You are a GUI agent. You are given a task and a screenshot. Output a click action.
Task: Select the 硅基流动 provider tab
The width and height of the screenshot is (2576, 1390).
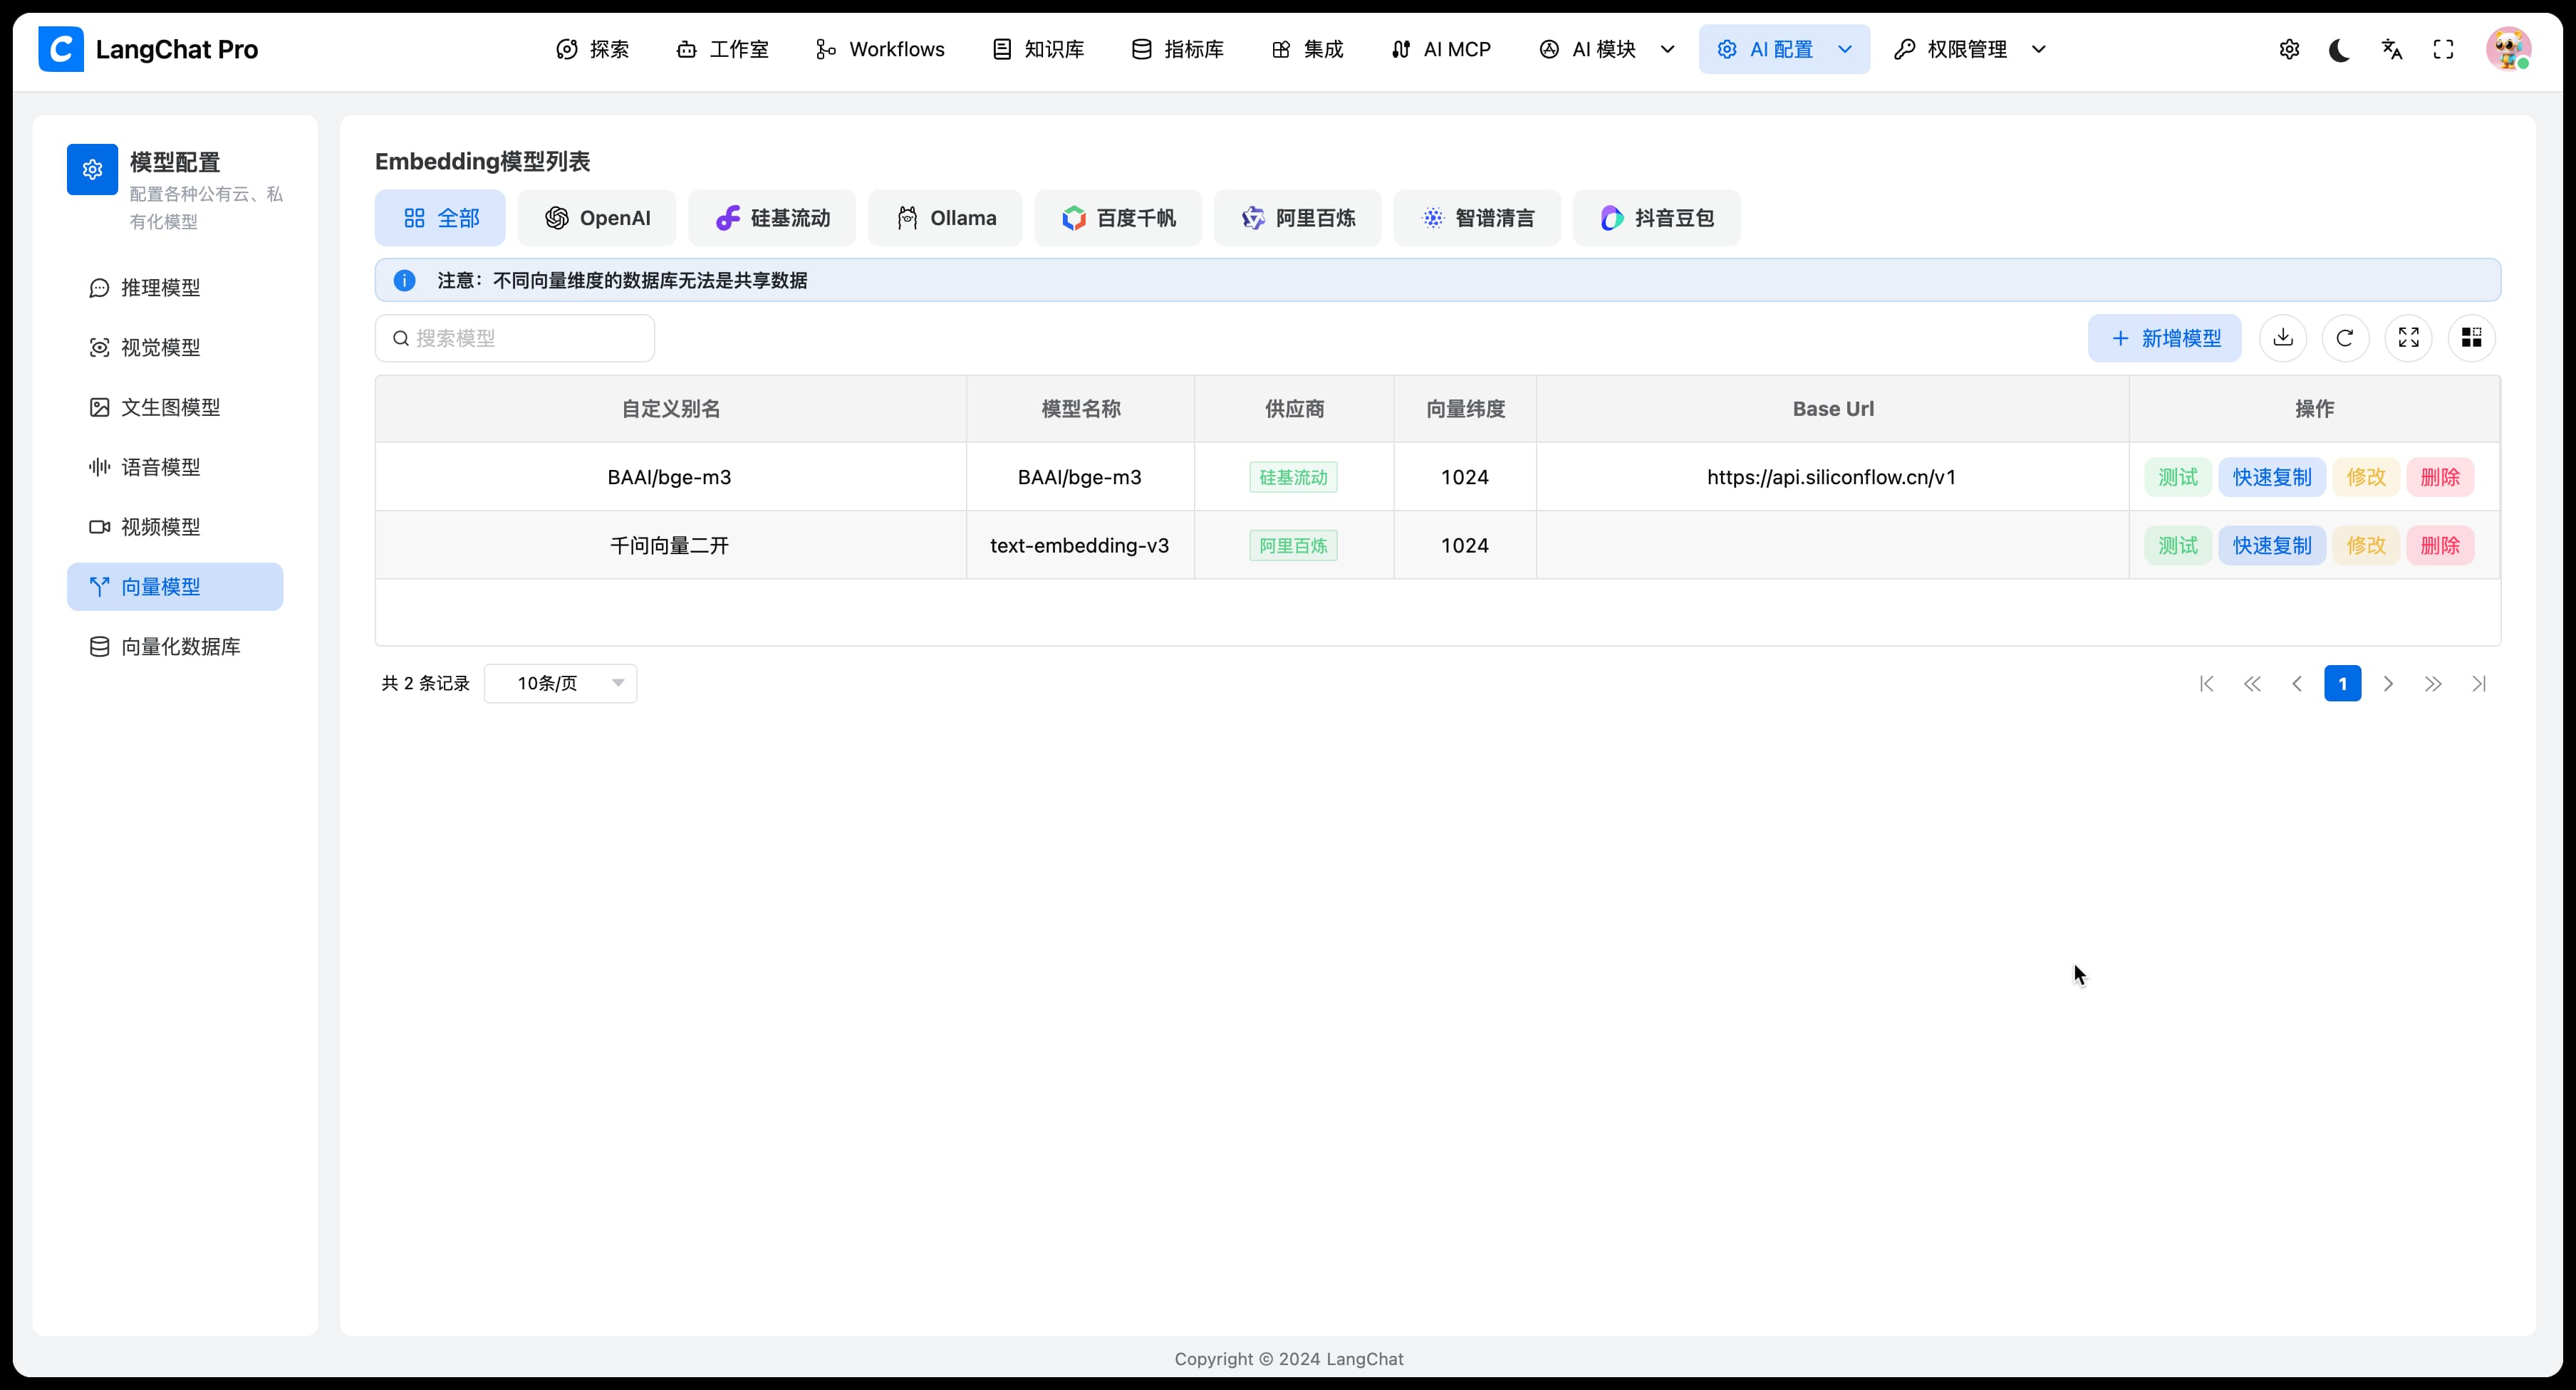(x=772, y=218)
